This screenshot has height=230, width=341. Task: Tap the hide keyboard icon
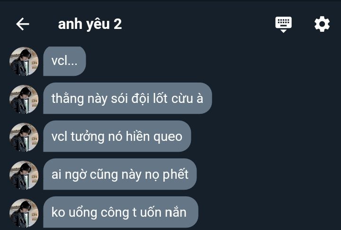pos(283,24)
